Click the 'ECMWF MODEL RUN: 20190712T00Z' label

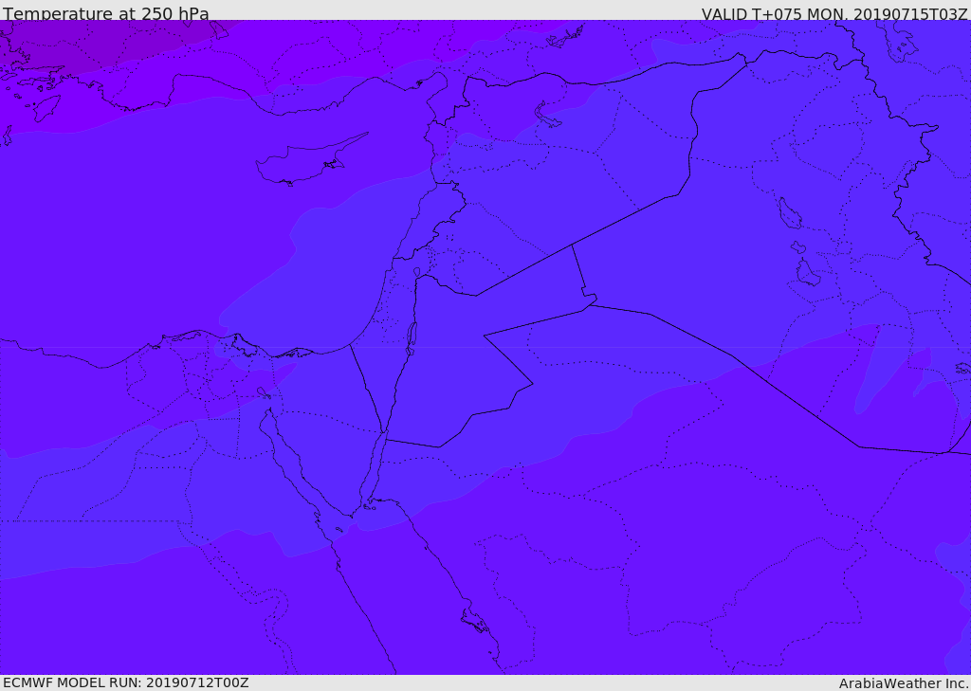pyautogui.click(x=126, y=683)
